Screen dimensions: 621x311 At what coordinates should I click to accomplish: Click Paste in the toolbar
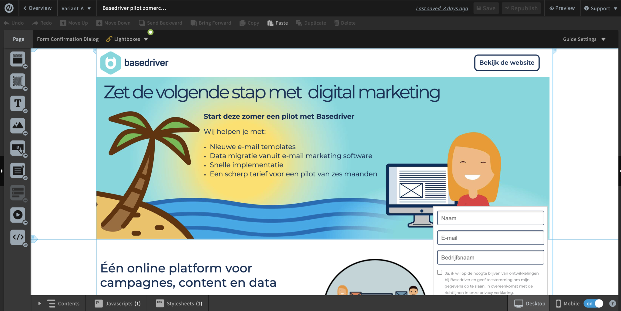[277, 23]
